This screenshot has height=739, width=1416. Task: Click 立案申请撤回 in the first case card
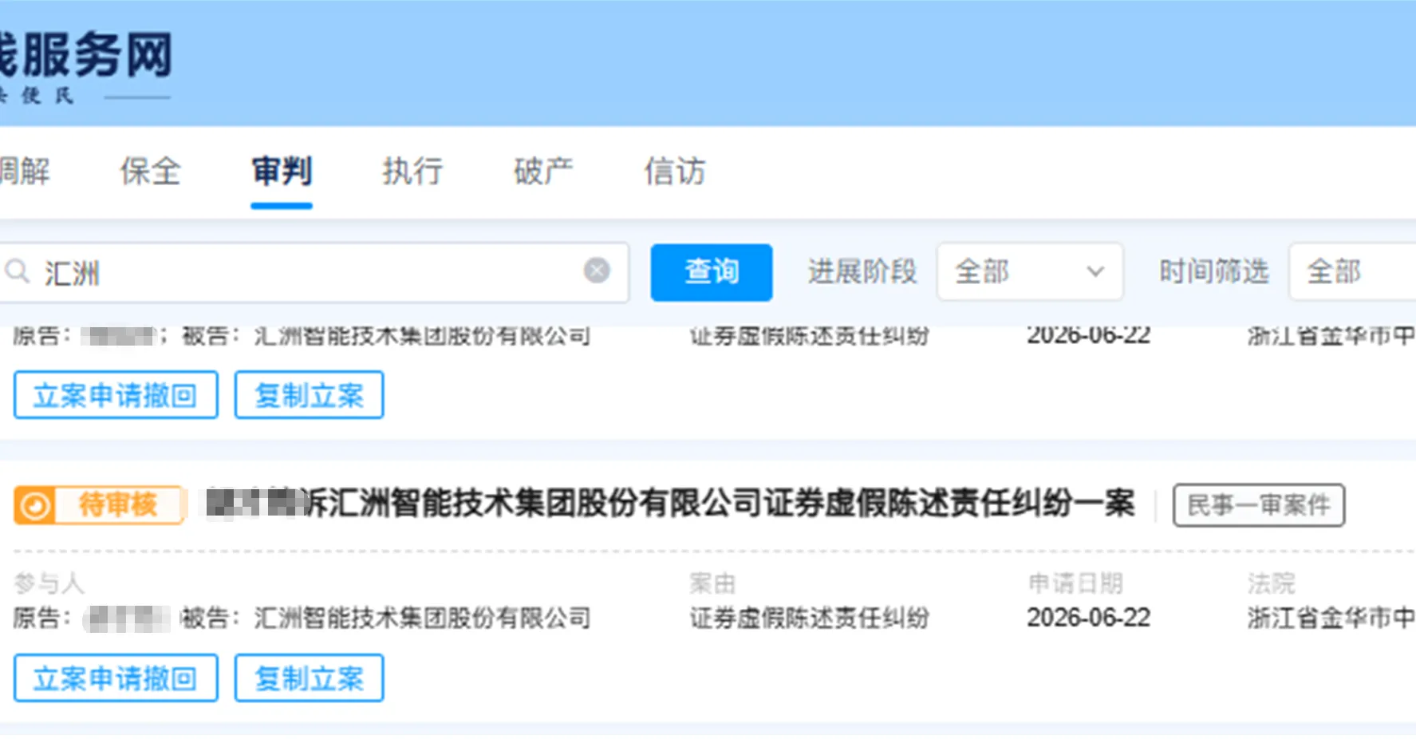(x=116, y=395)
